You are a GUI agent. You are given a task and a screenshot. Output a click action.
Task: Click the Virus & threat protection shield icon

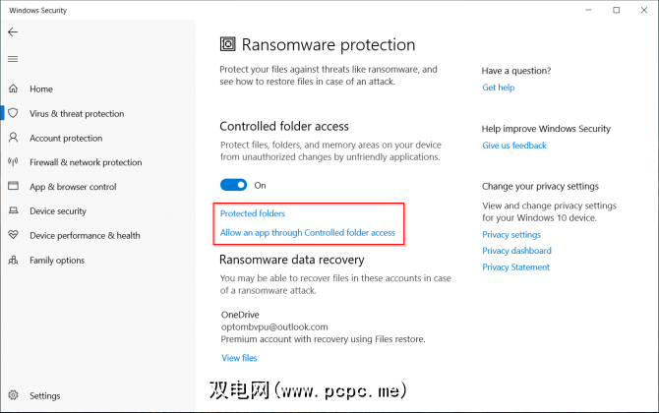[13, 113]
